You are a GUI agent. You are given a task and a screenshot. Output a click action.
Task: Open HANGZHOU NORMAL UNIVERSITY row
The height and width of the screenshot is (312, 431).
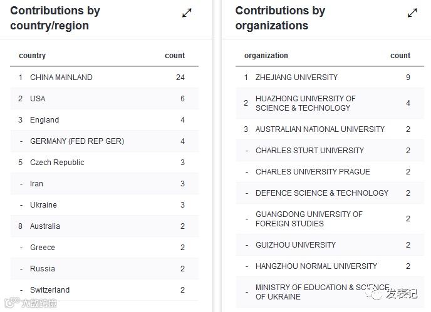click(316, 266)
